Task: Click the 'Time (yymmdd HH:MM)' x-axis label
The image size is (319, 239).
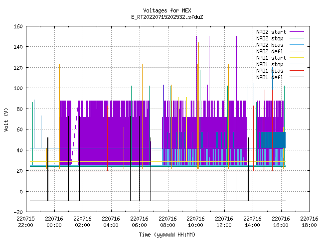Action: (x=167, y=235)
